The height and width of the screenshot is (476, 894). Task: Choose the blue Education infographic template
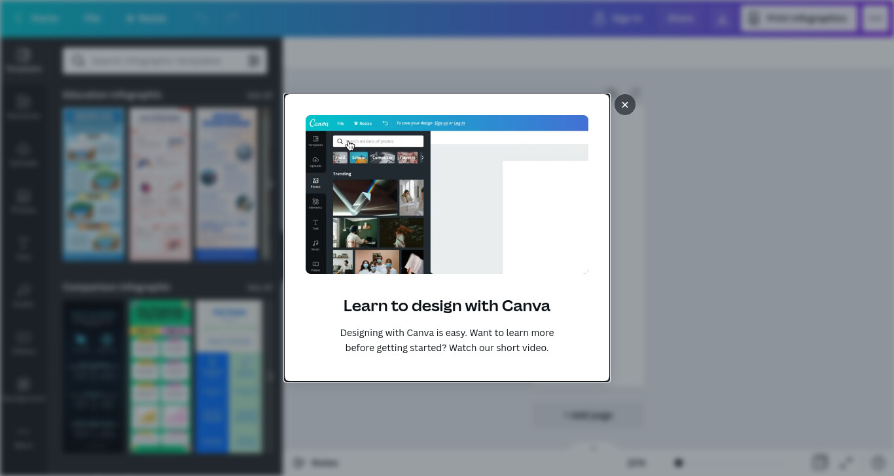pyautogui.click(x=94, y=184)
